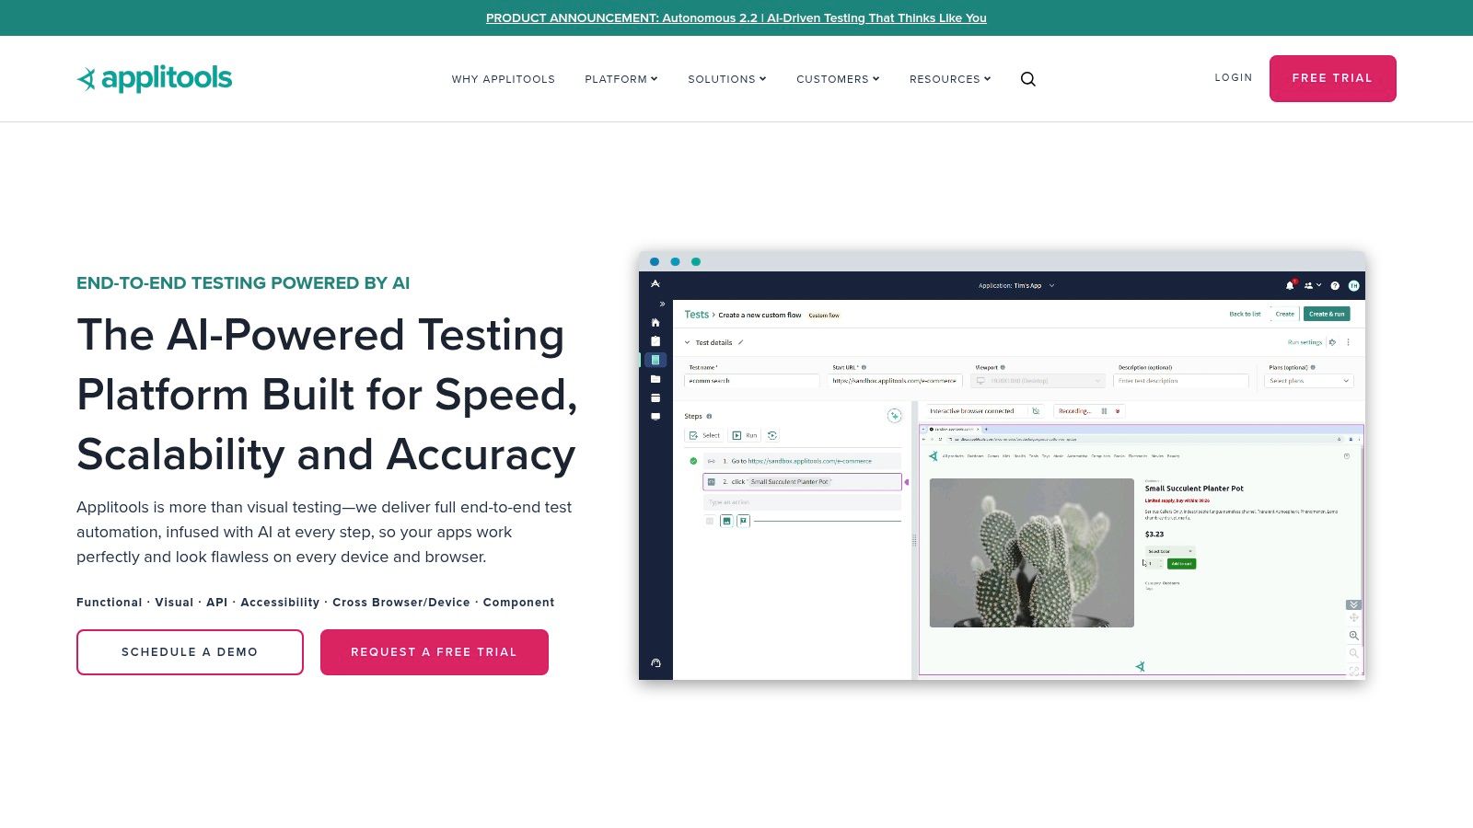
Task: Pause the recording
Action: (1104, 411)
